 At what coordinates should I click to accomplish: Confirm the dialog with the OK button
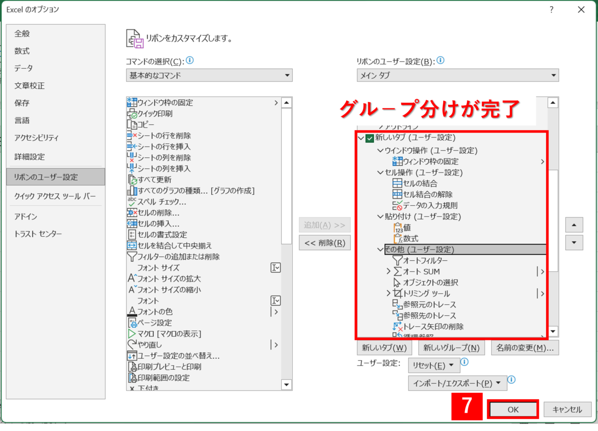[x=513, y=410]
